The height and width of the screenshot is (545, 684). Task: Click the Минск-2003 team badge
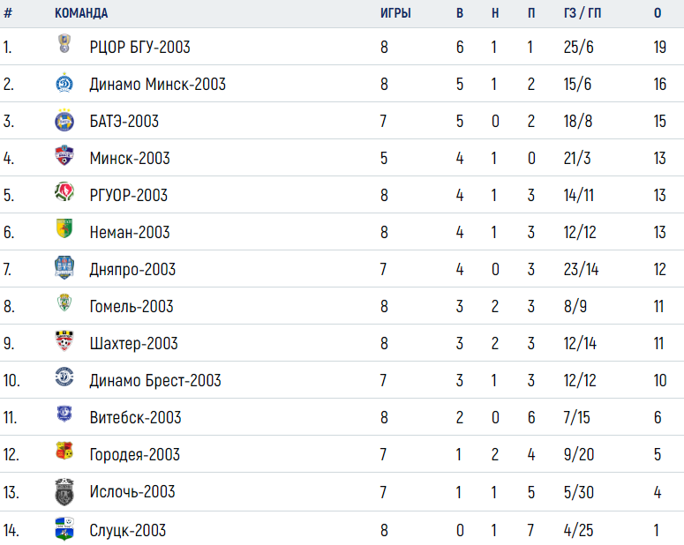click(x=64, y=155)
